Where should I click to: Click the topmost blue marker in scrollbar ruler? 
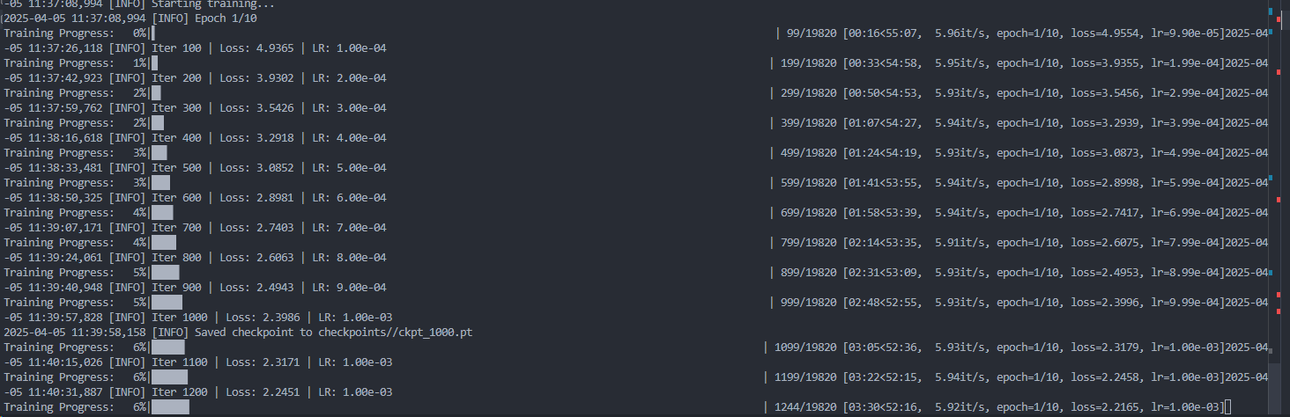click(1270, 13)
